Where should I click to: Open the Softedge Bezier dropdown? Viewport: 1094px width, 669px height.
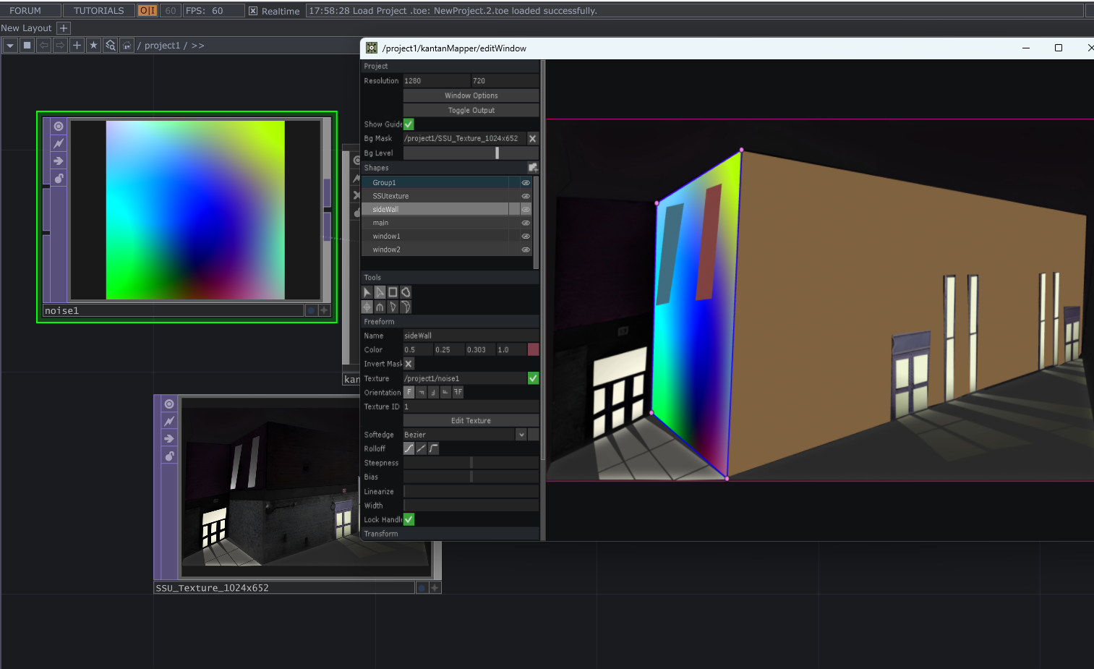tap(521, 434)
